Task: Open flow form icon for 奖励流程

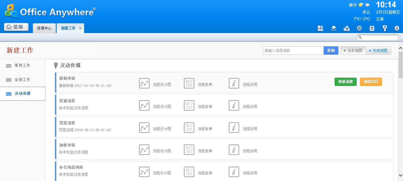Action: click(189, 106)
